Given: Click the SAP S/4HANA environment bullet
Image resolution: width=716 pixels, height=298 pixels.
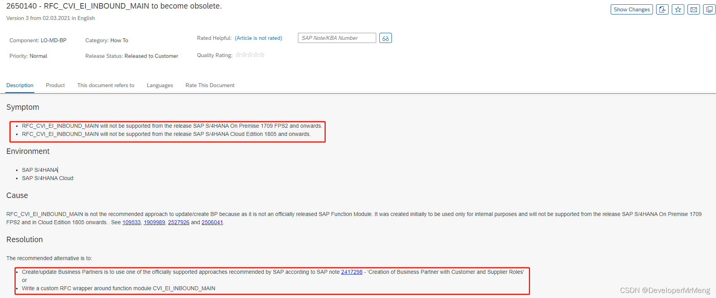Looking at the screenshot, I should [40, 170].
